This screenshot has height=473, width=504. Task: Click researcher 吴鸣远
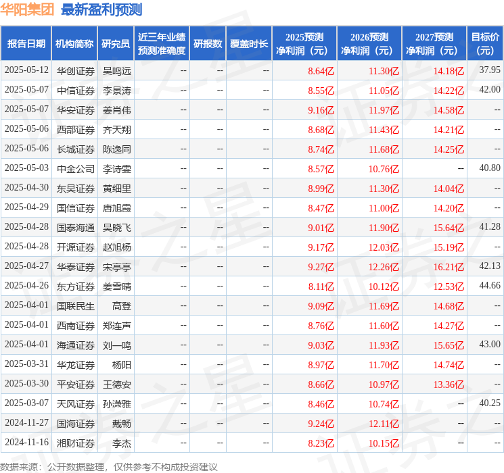pos(116,71)
